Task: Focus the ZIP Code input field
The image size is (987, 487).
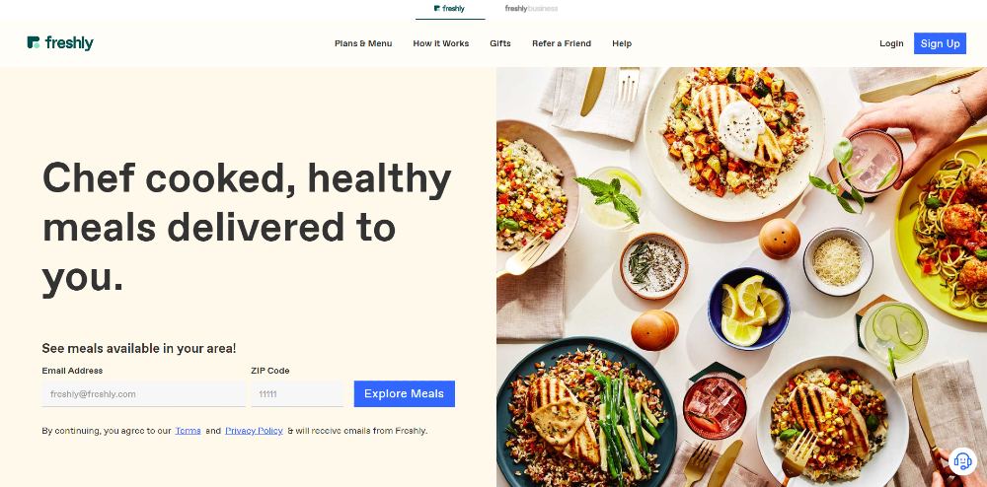Action: coord(298,394)
